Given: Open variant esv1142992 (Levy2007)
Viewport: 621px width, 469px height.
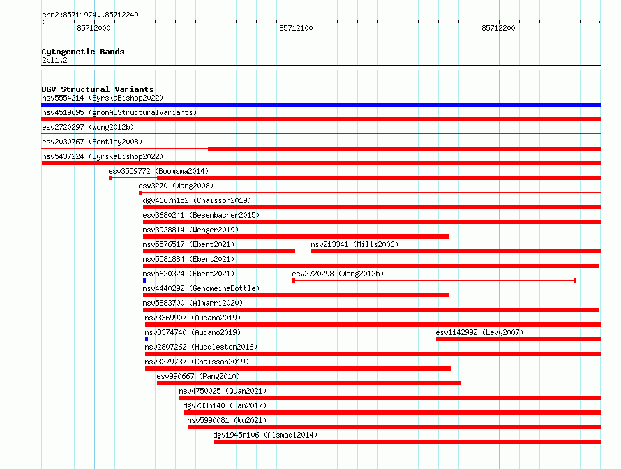Looking at the screenshot, I should pos(479,332).
